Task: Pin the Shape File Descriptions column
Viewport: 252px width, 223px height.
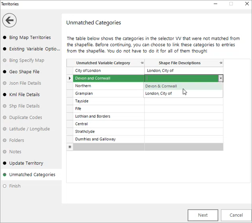Action: [221, 63]
